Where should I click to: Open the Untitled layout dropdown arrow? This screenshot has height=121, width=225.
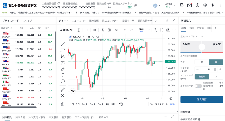point(175,6)
